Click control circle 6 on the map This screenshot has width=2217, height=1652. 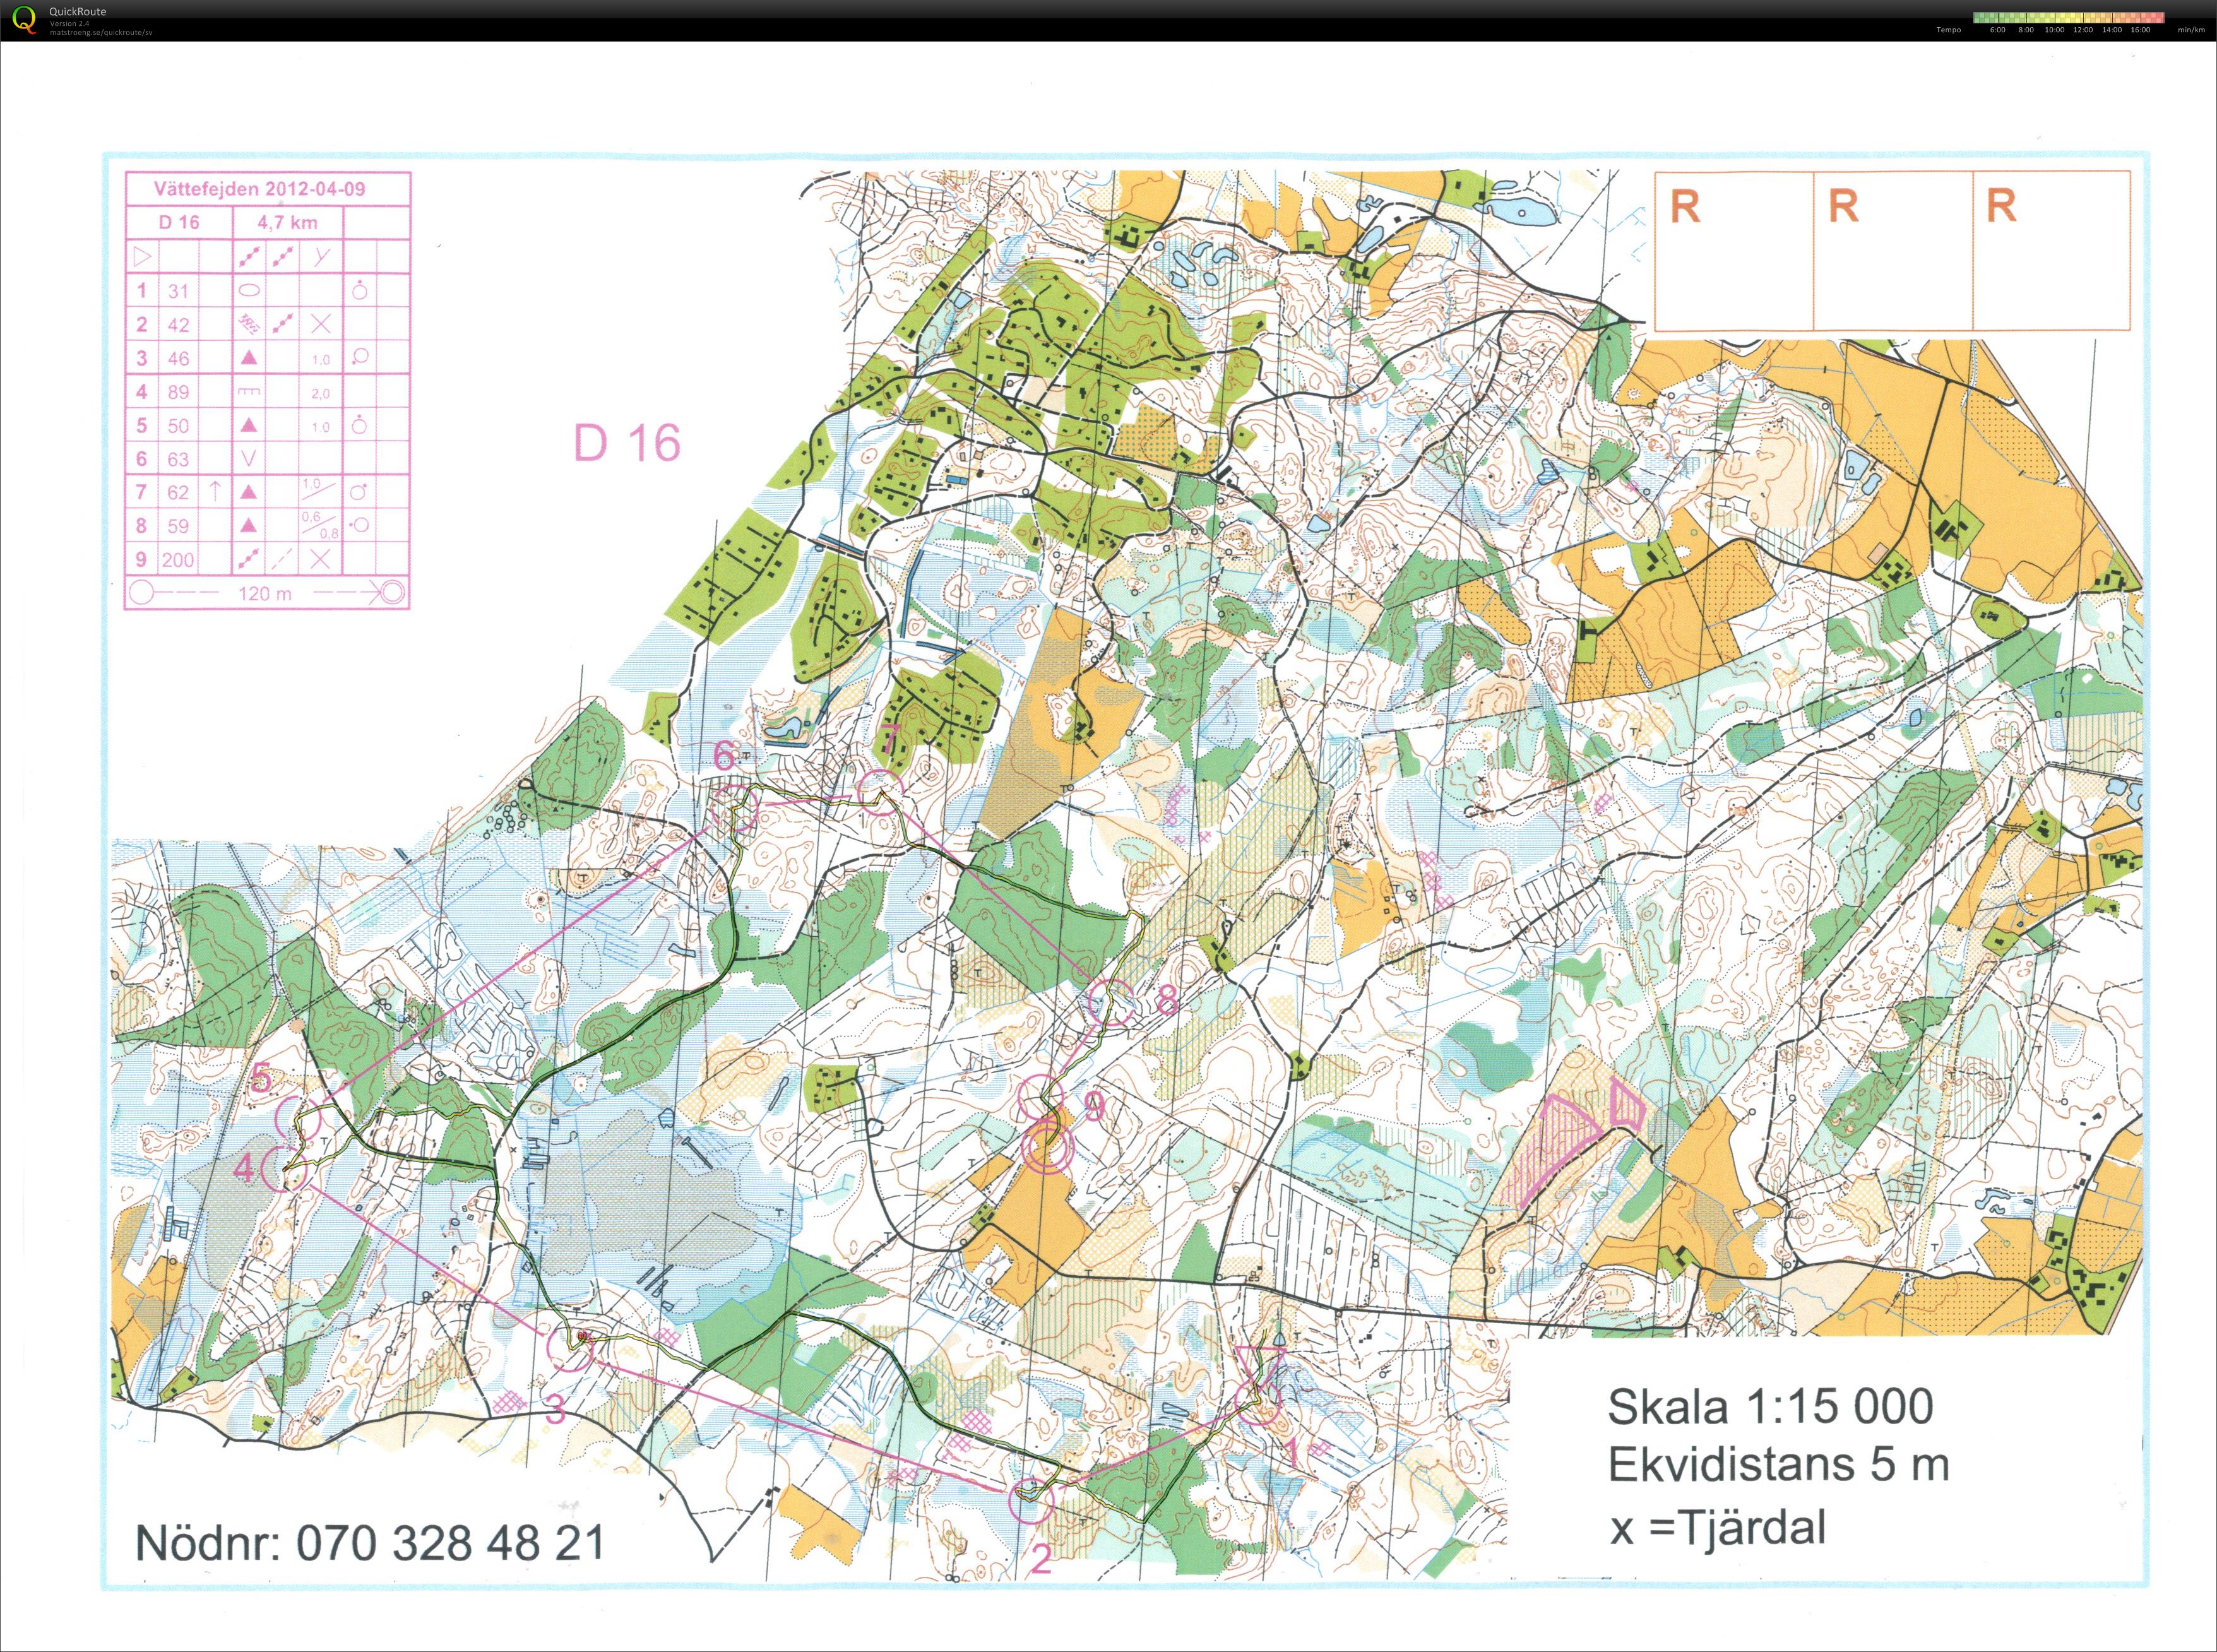point(735,808)
